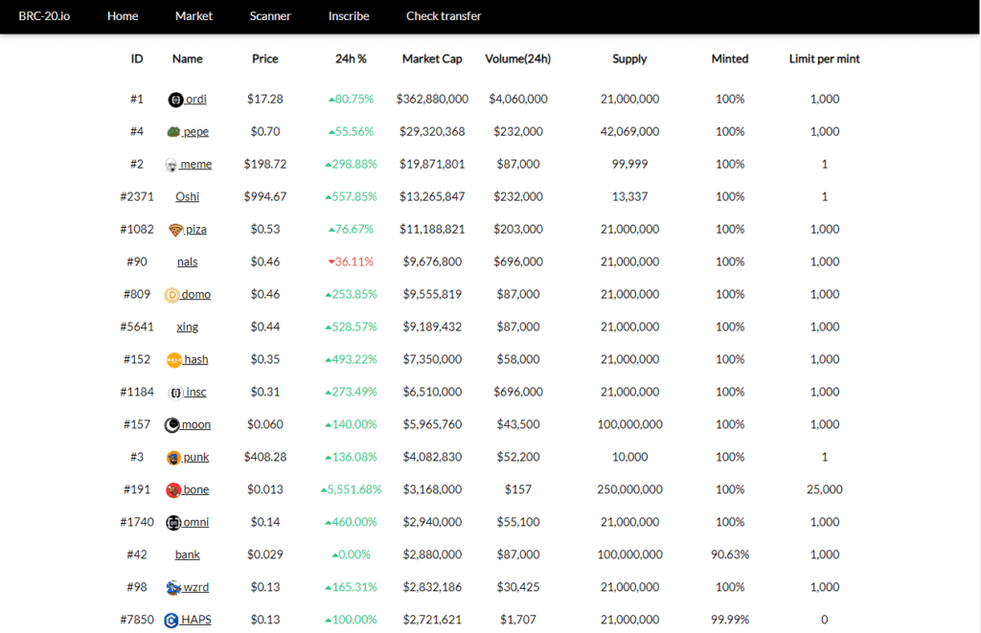Click the bone red token icon
The image size is (981, 633).
(x=173, y=489)
